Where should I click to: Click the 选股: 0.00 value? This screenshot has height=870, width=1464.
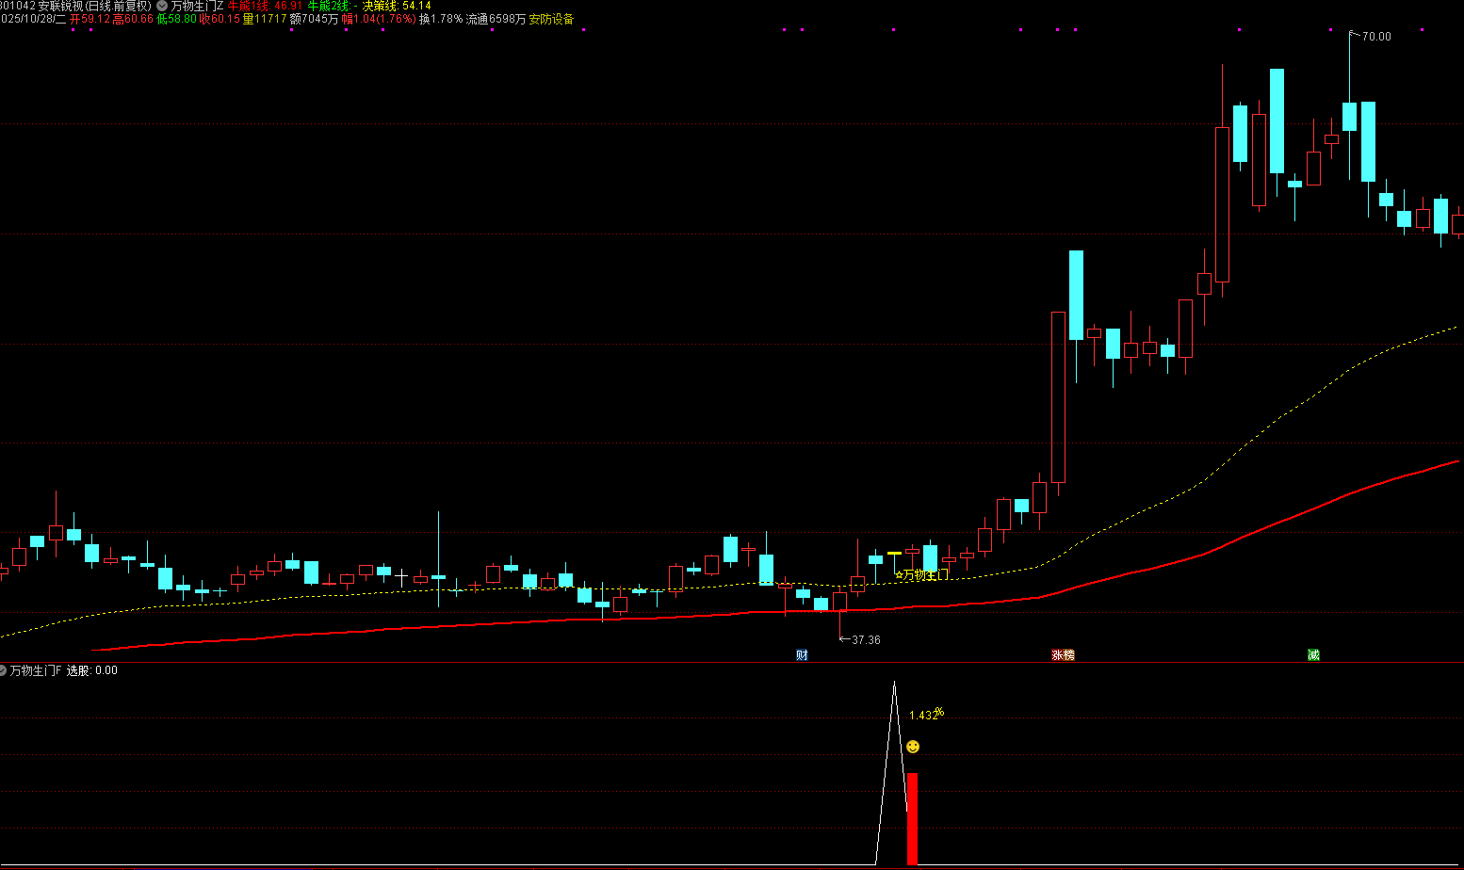92,670
